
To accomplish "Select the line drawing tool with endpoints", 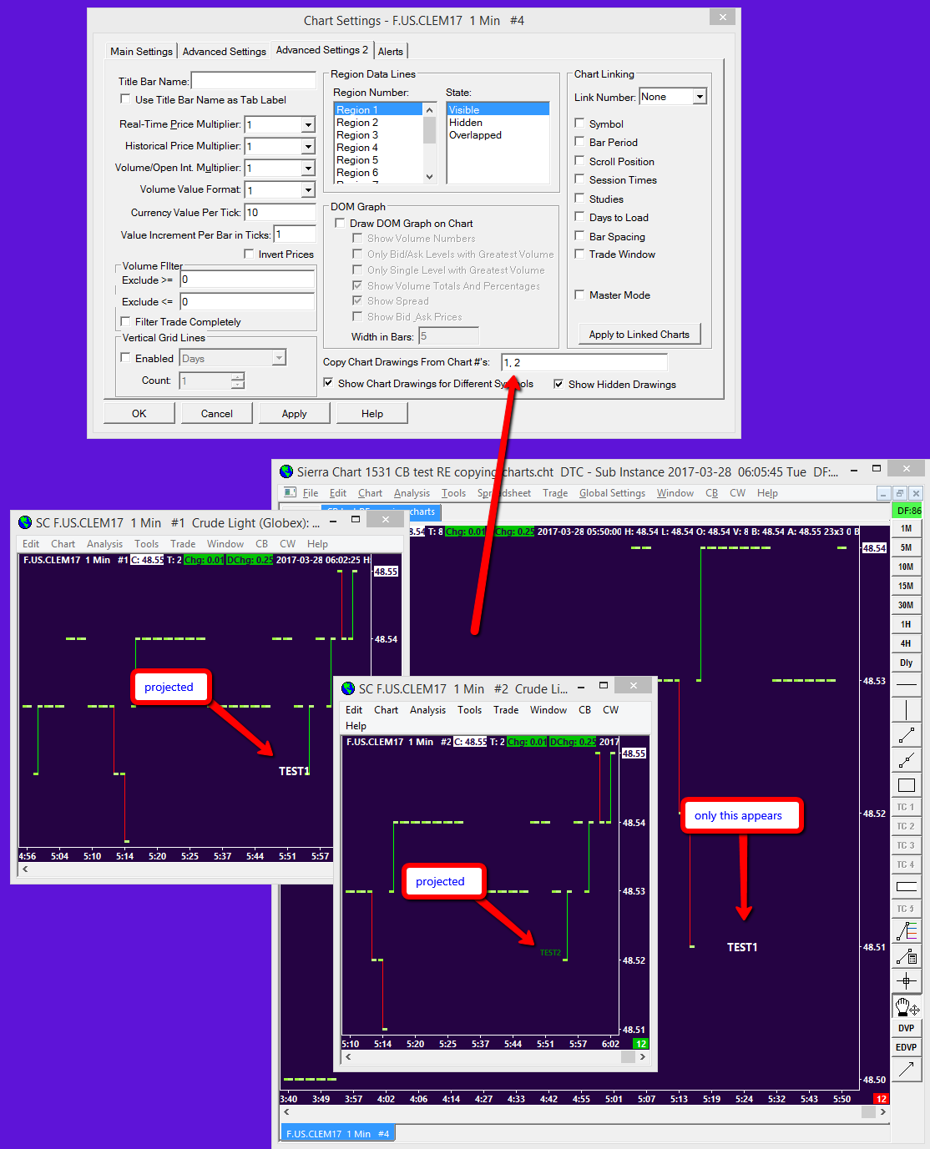I will [906, 735].
